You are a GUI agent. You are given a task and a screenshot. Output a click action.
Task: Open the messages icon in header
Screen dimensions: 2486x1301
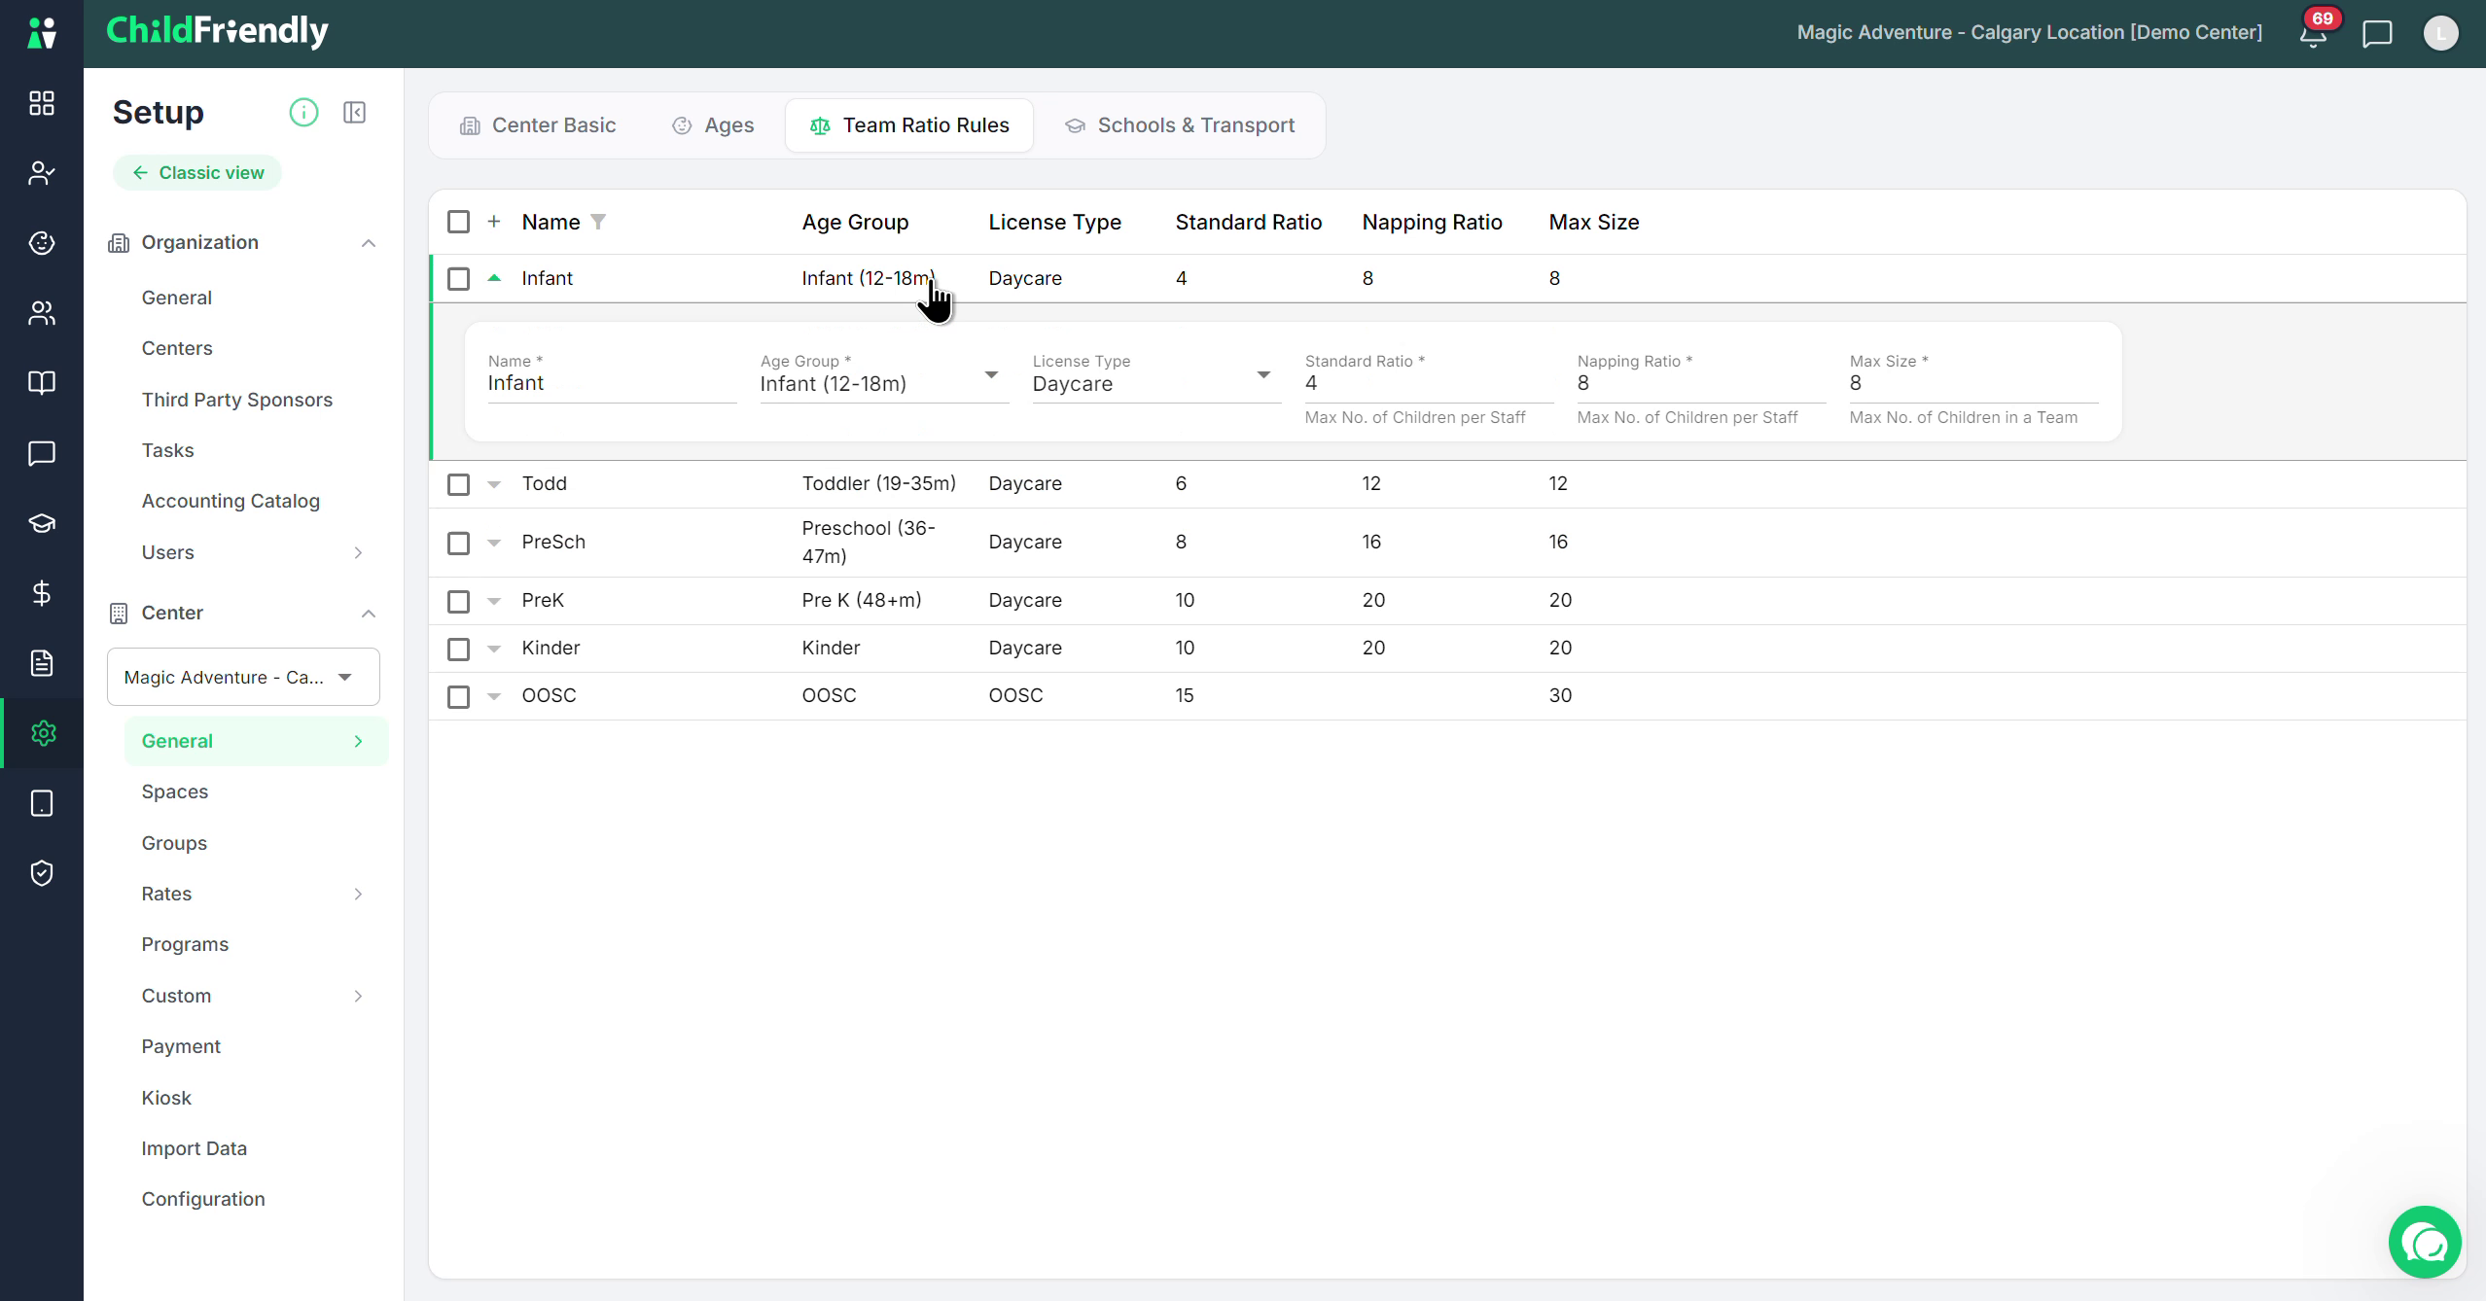2377,34
